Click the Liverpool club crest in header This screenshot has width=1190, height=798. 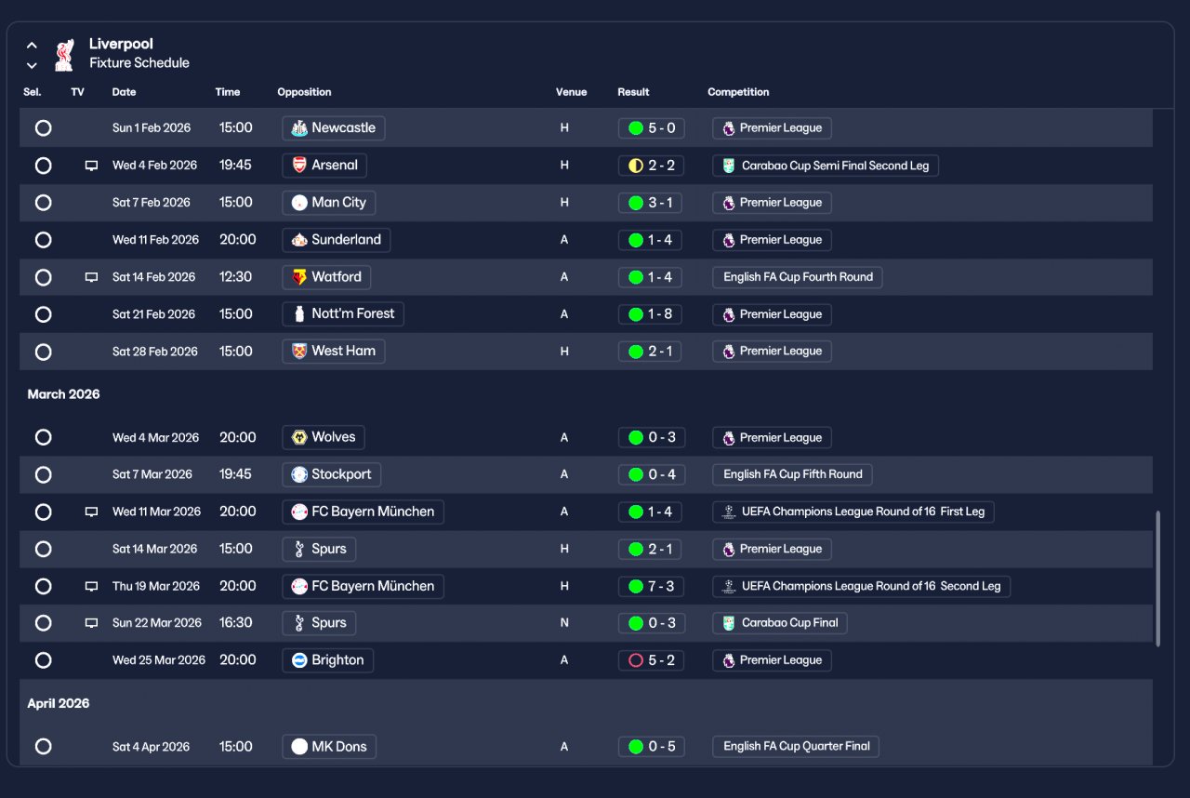[64, 54]
